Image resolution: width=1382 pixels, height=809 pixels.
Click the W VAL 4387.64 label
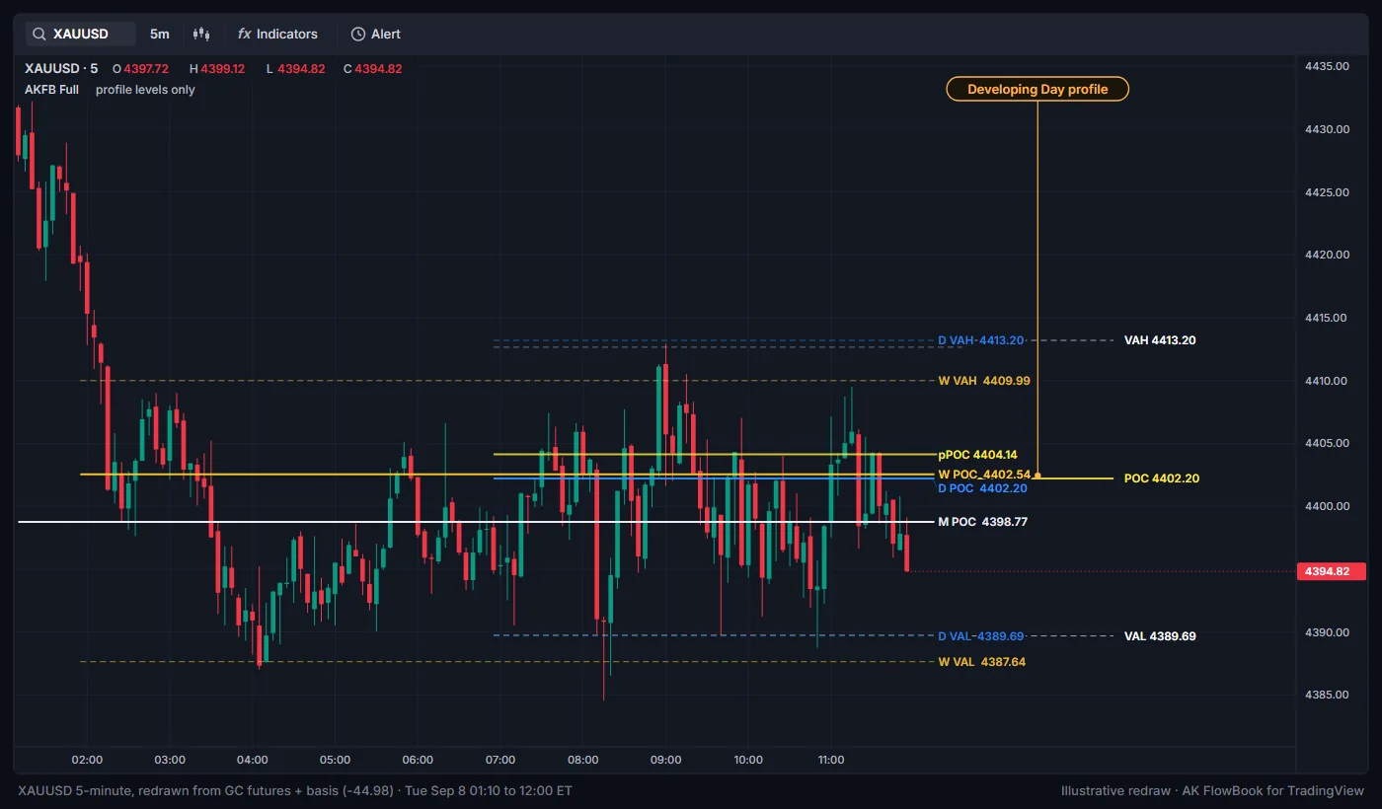[x=981, y=662]
